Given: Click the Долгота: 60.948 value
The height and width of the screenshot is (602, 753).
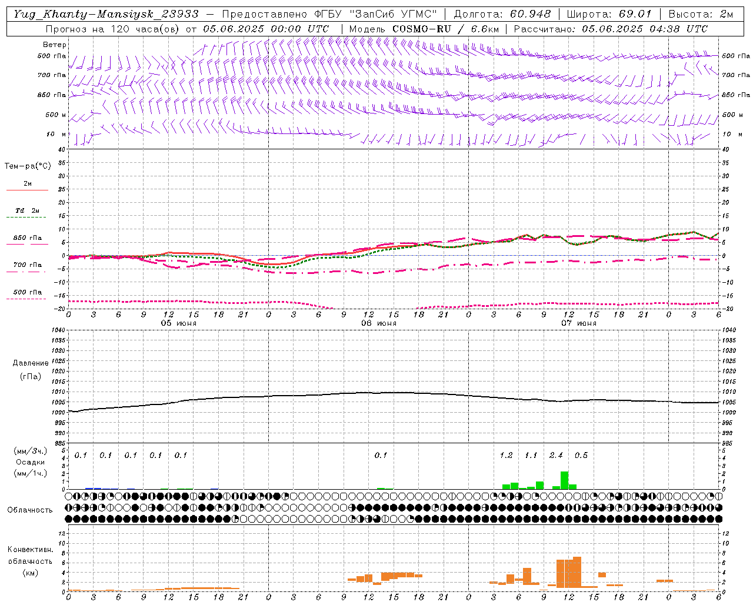Looking at the screenshot, I should 502,14.
